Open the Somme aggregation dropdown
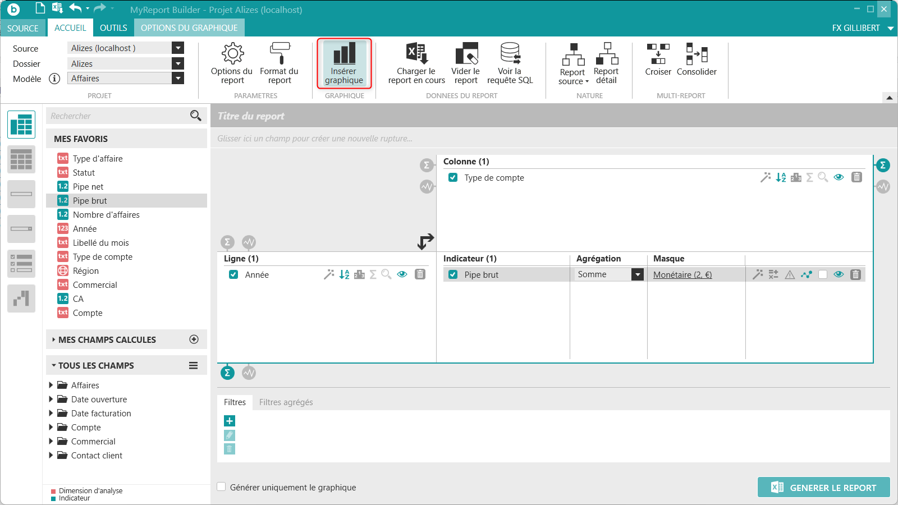Screen dimensions: 898x505 click(x=637, y=274)
